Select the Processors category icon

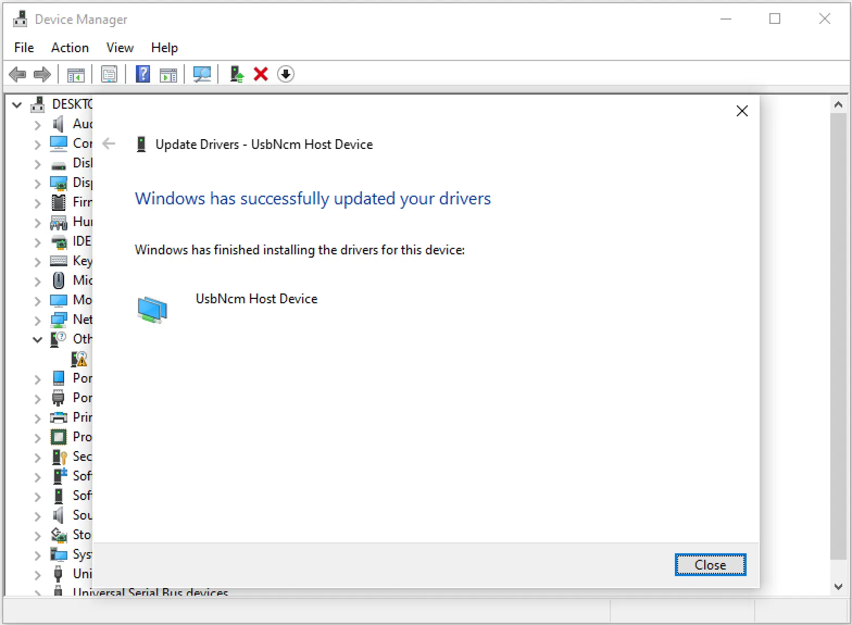tap(59, 437)
